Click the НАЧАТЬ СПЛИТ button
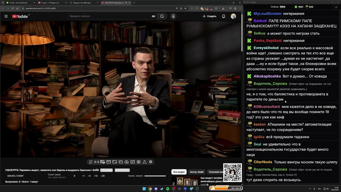This screenshot has height=192, width=341. tap(15, 176)
